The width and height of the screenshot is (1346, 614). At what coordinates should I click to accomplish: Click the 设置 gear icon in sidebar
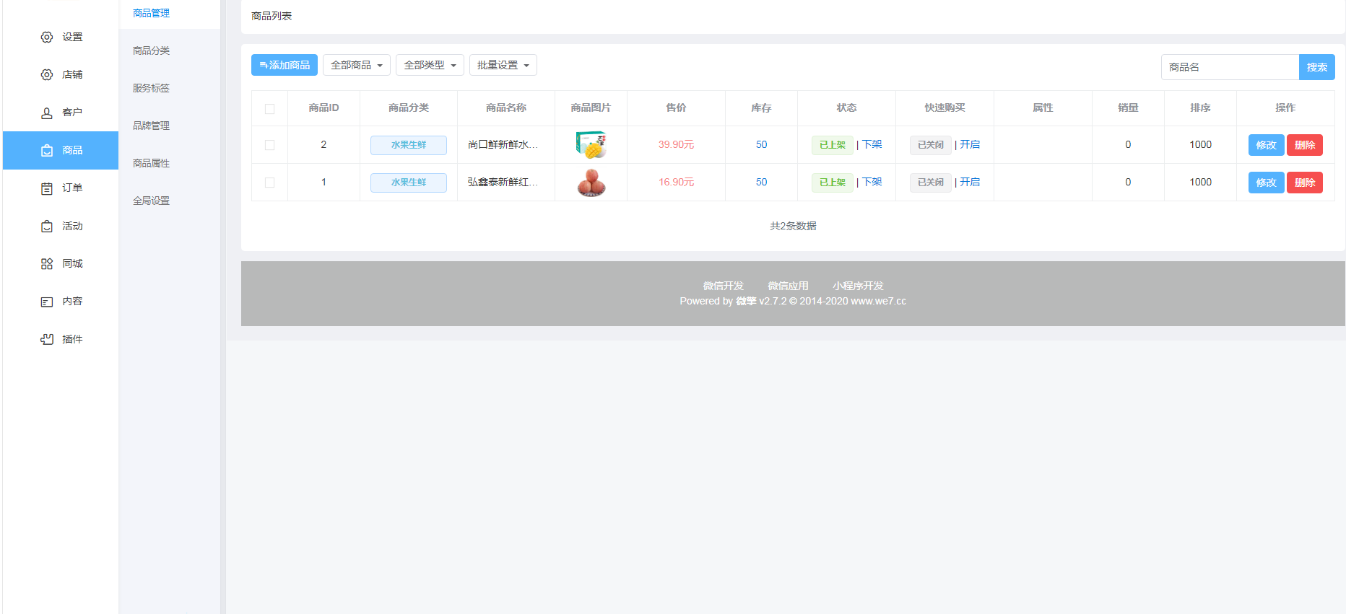click(47, 37)
